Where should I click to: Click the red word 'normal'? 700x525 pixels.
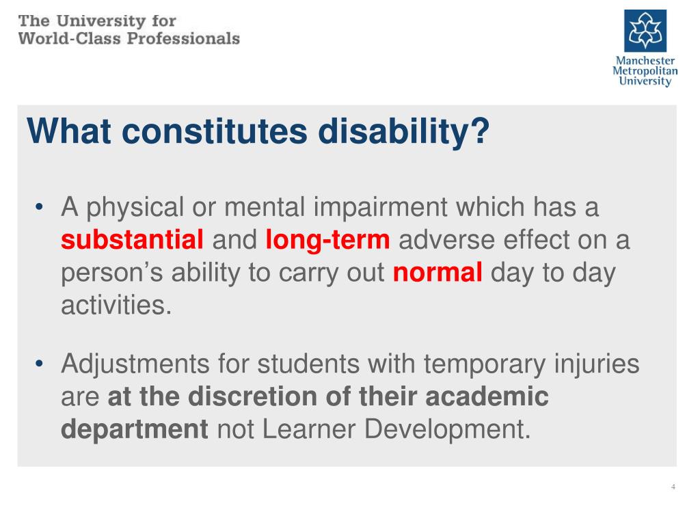(x=437, y=272)
